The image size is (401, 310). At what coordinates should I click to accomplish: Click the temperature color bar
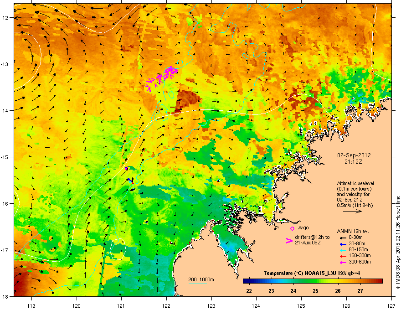[x=313, y=281]
